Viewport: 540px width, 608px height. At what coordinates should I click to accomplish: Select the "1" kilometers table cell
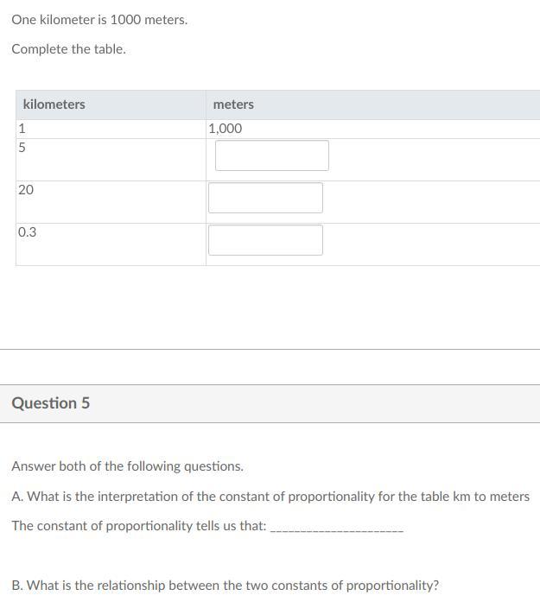point(22,129)
